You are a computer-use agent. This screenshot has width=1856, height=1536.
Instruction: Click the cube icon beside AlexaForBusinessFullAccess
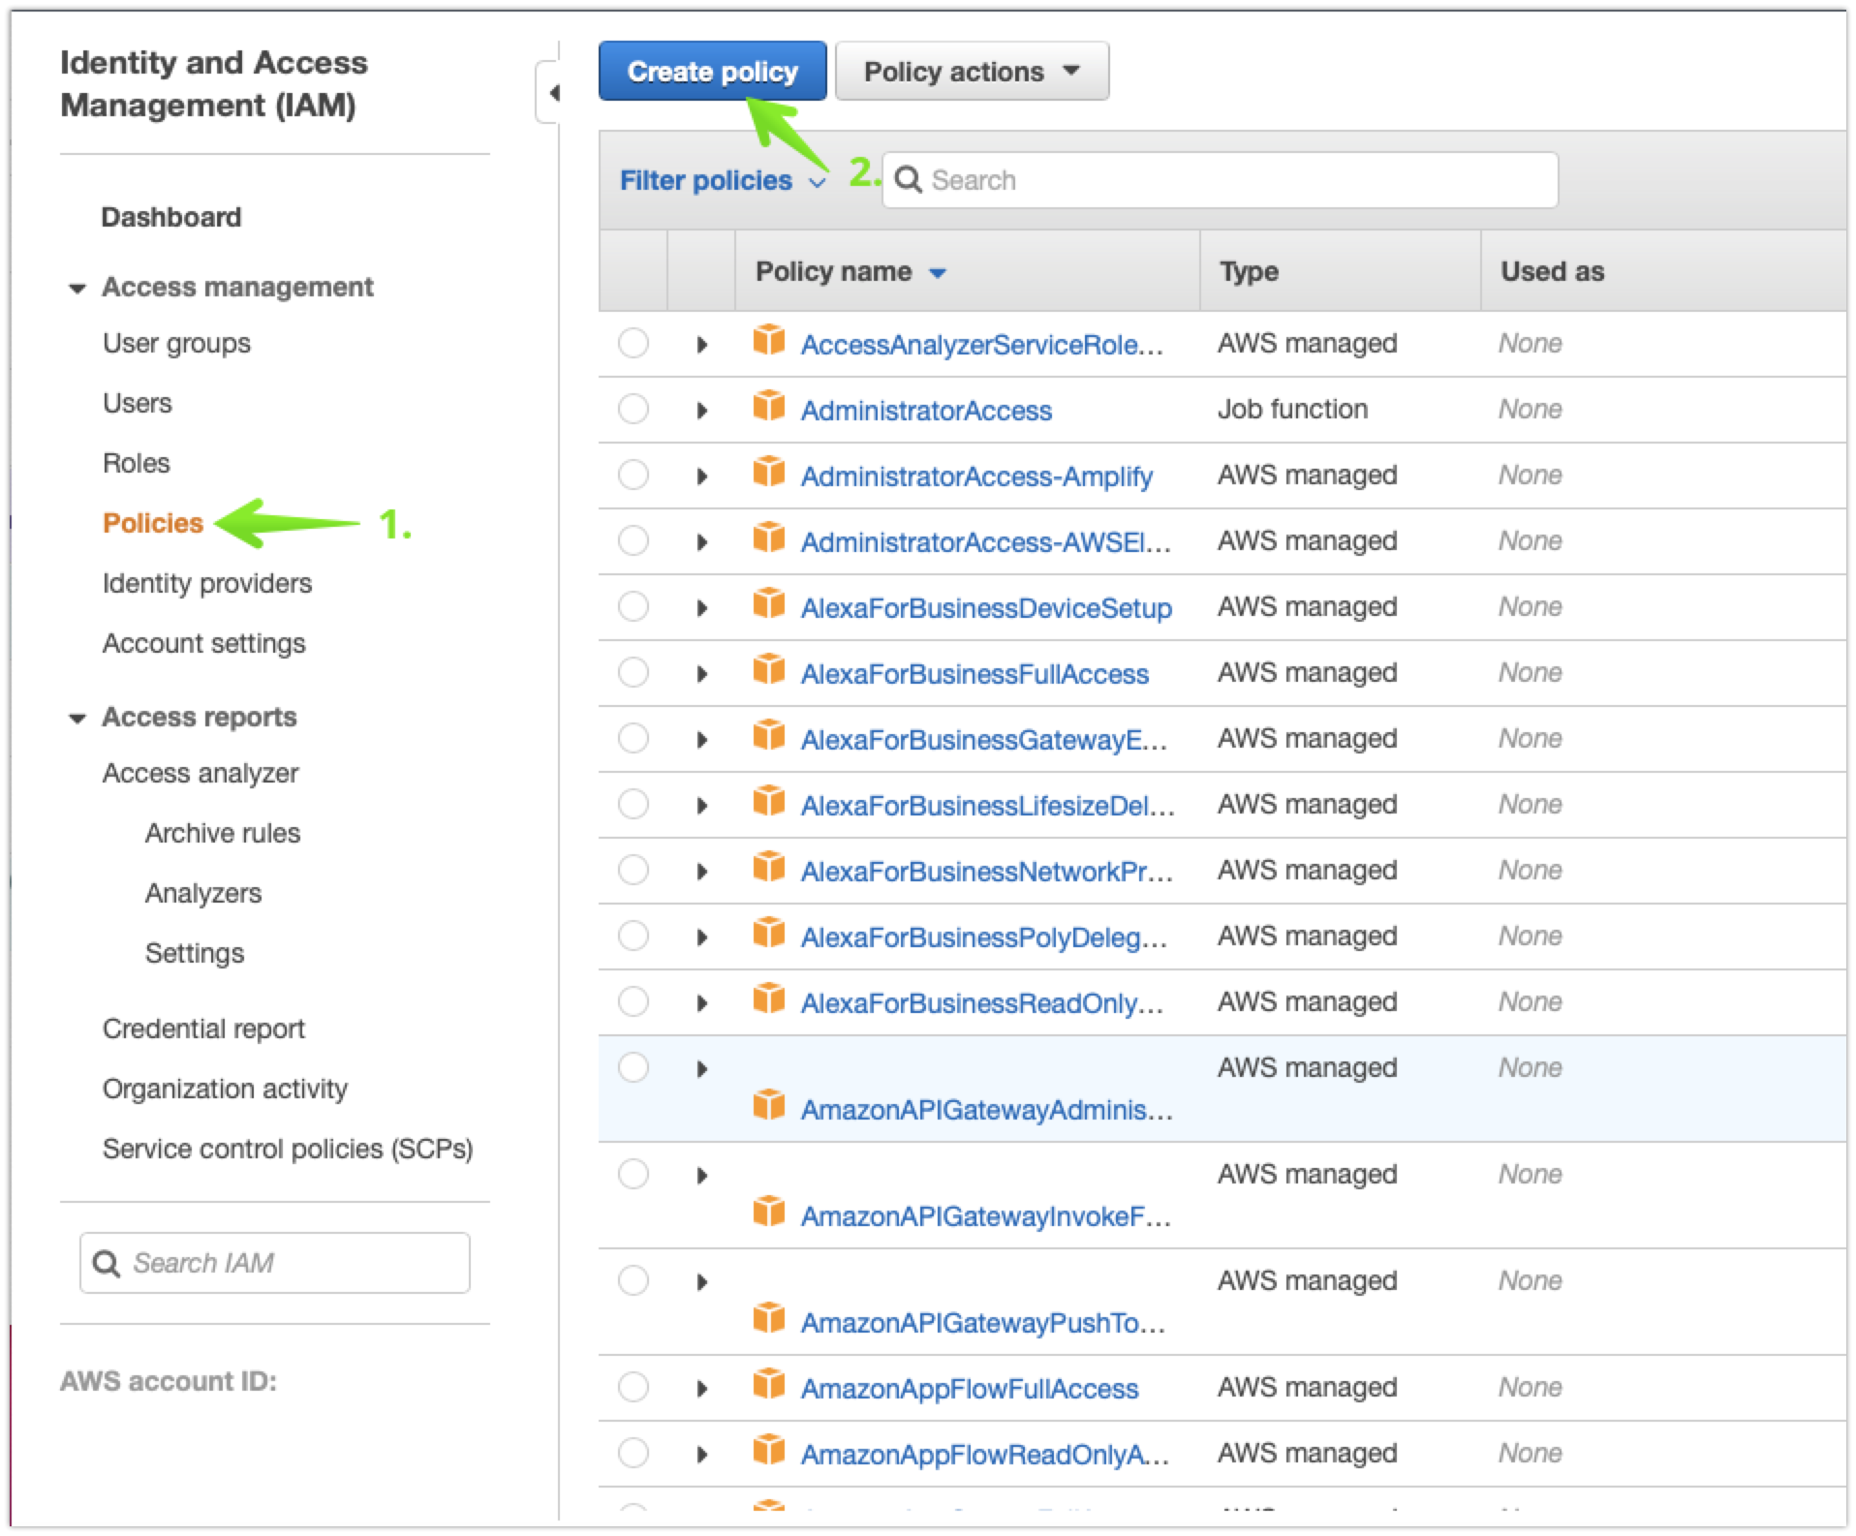pos(769,670)
